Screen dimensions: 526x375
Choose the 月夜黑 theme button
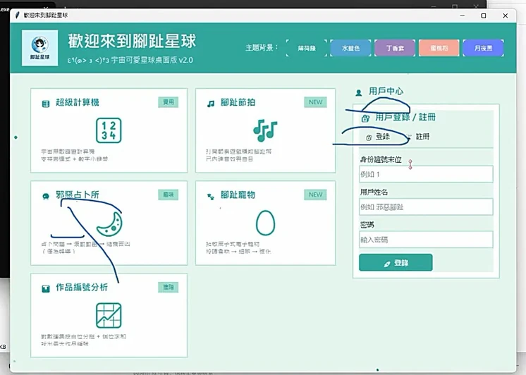pyautogui.click(x=484, y=48)
